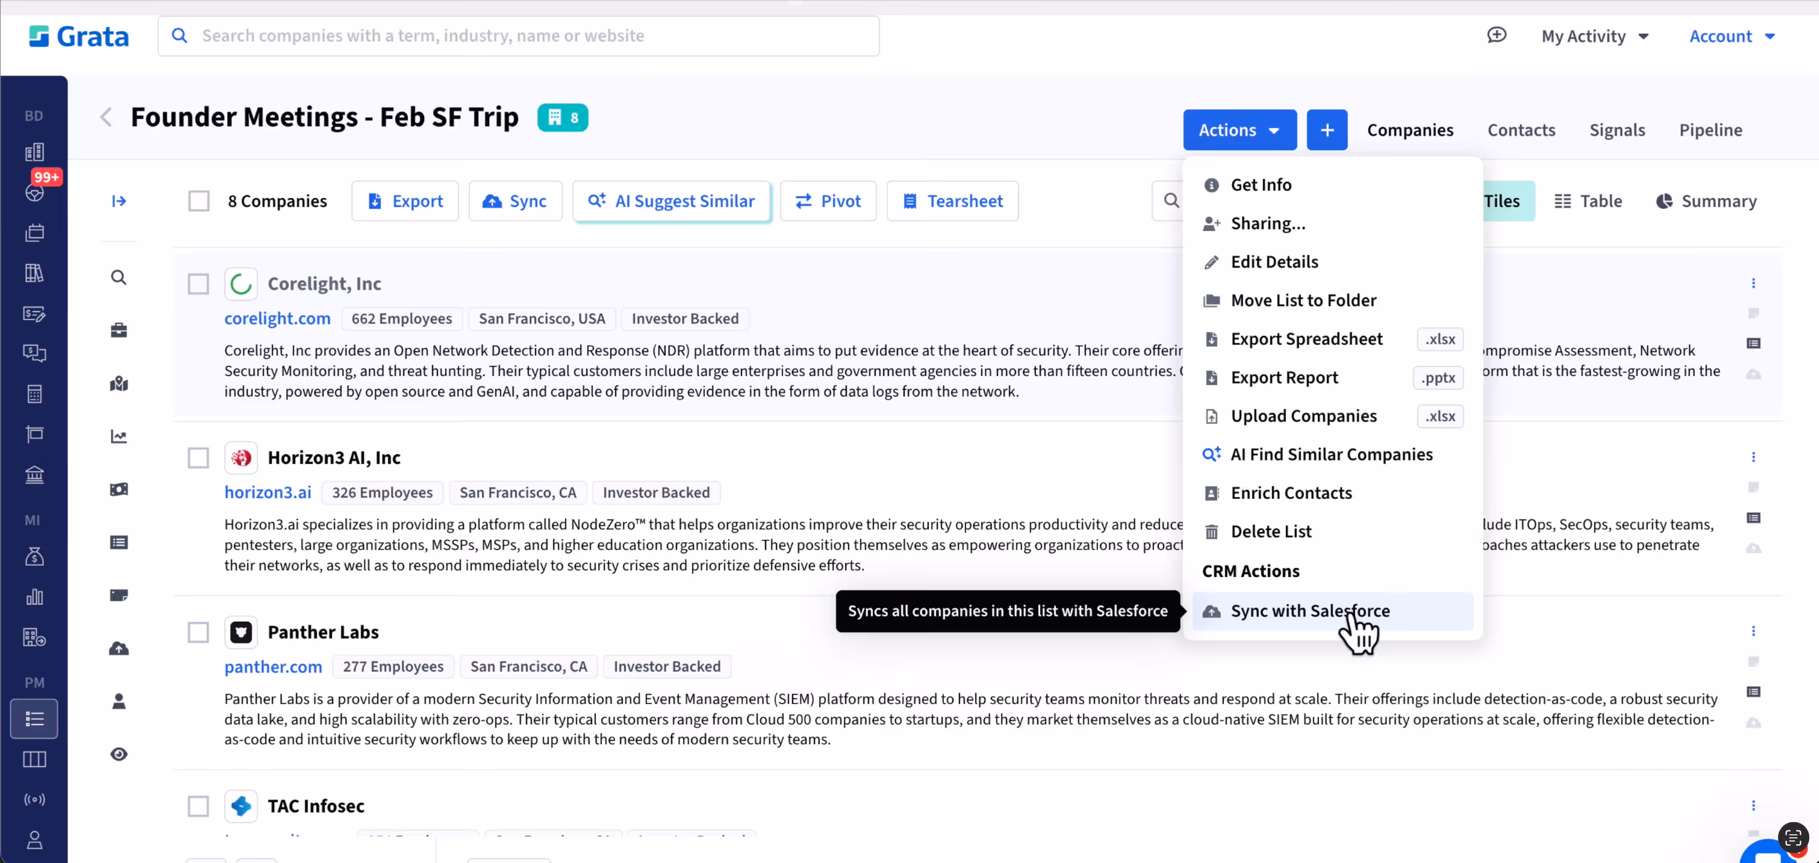
Task: Click the cash funding filter icon
Action: click(x=119, y=490)
